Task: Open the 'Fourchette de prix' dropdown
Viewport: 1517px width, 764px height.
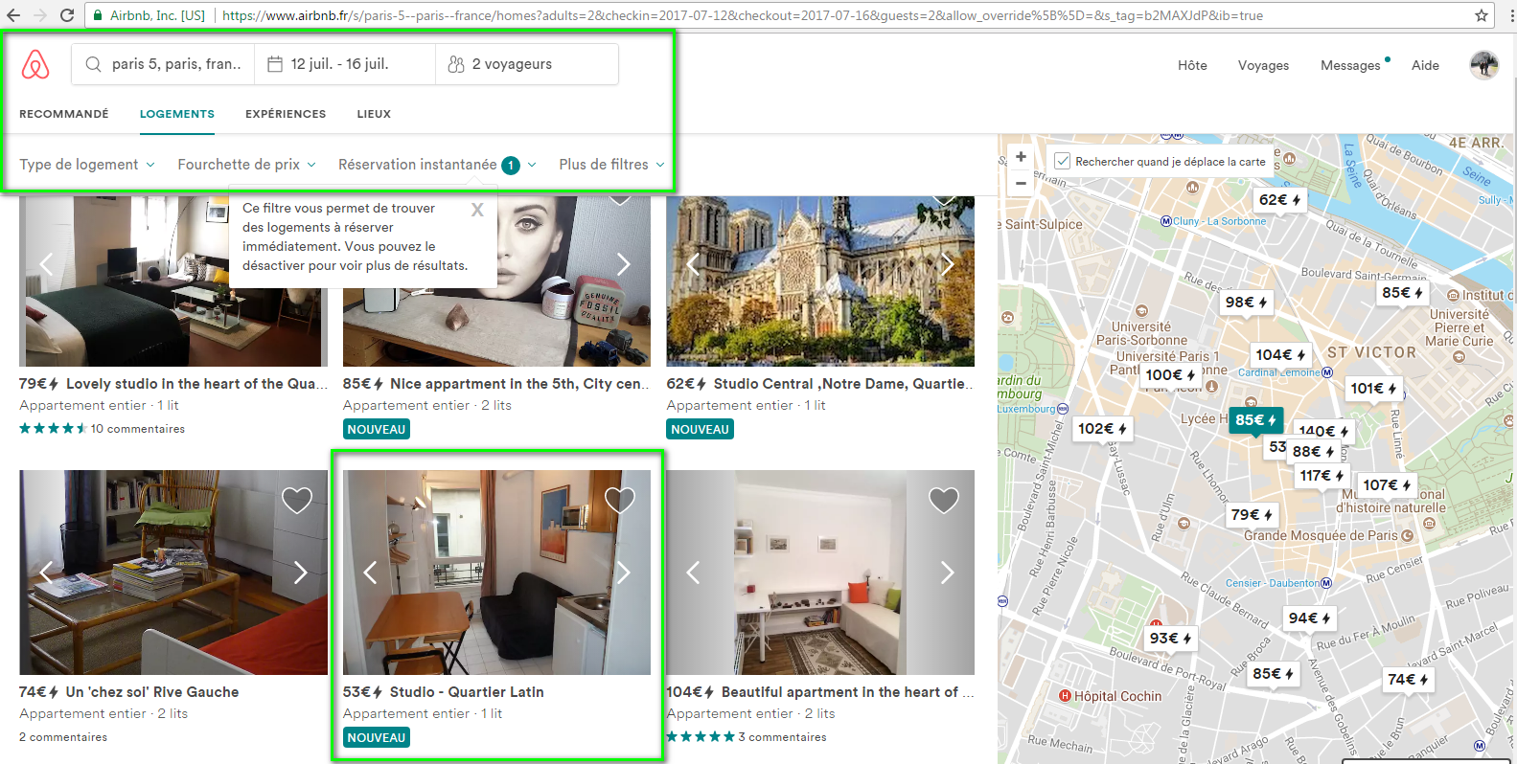Action: click(246, 165)
